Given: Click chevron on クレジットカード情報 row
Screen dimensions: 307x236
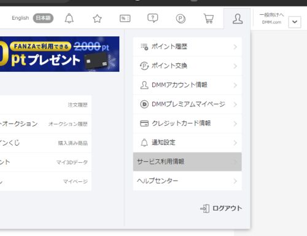Looking at the screenshot, I should [235, 124].
